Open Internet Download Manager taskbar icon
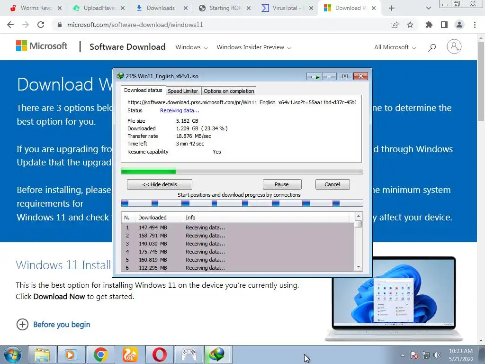The image size is (485, 364). point(217,355)
